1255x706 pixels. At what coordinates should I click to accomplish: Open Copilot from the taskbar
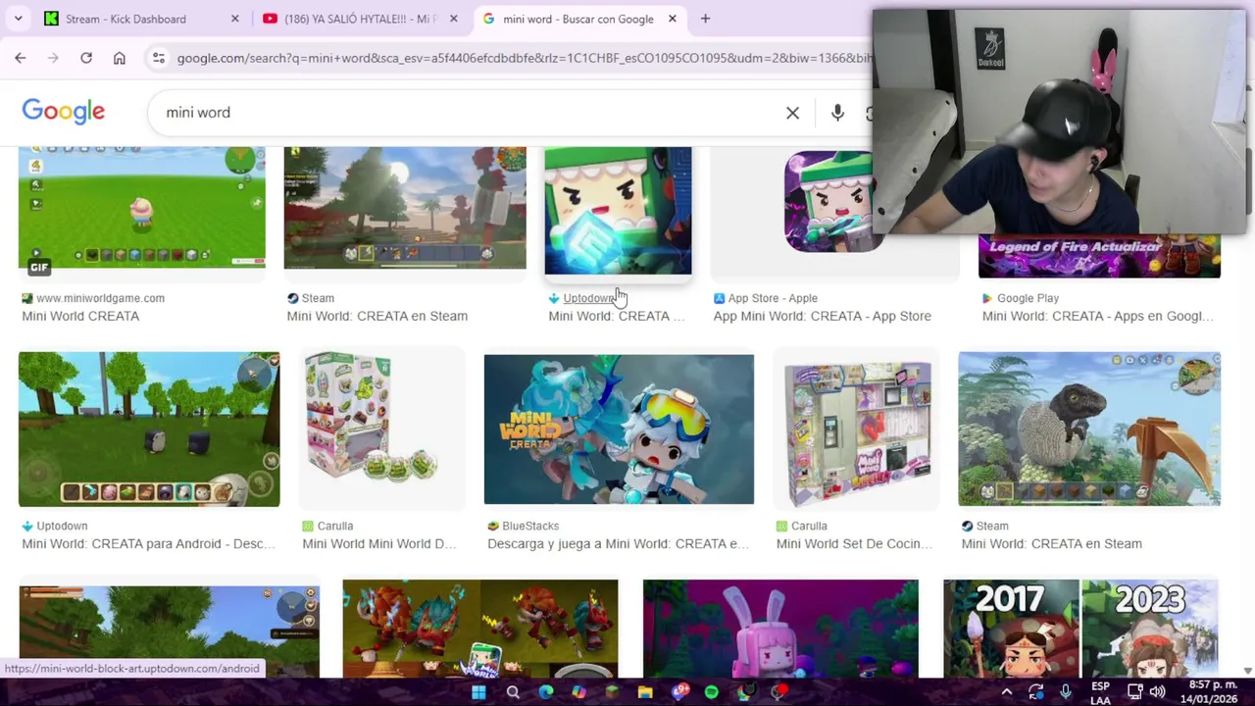coord(579,692)
